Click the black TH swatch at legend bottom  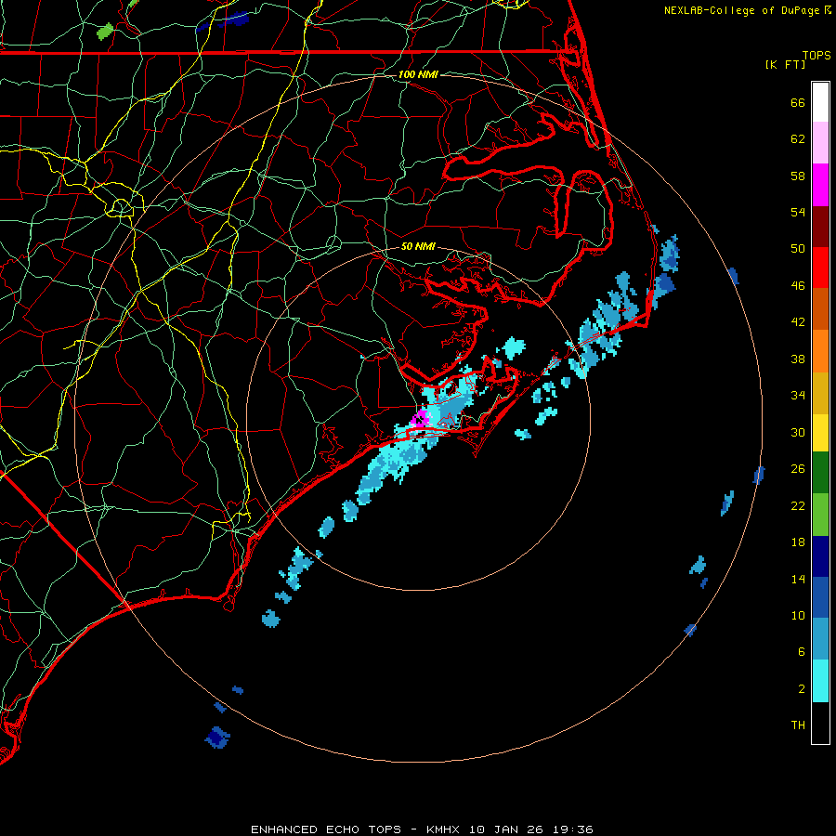(x=820, y=723)
